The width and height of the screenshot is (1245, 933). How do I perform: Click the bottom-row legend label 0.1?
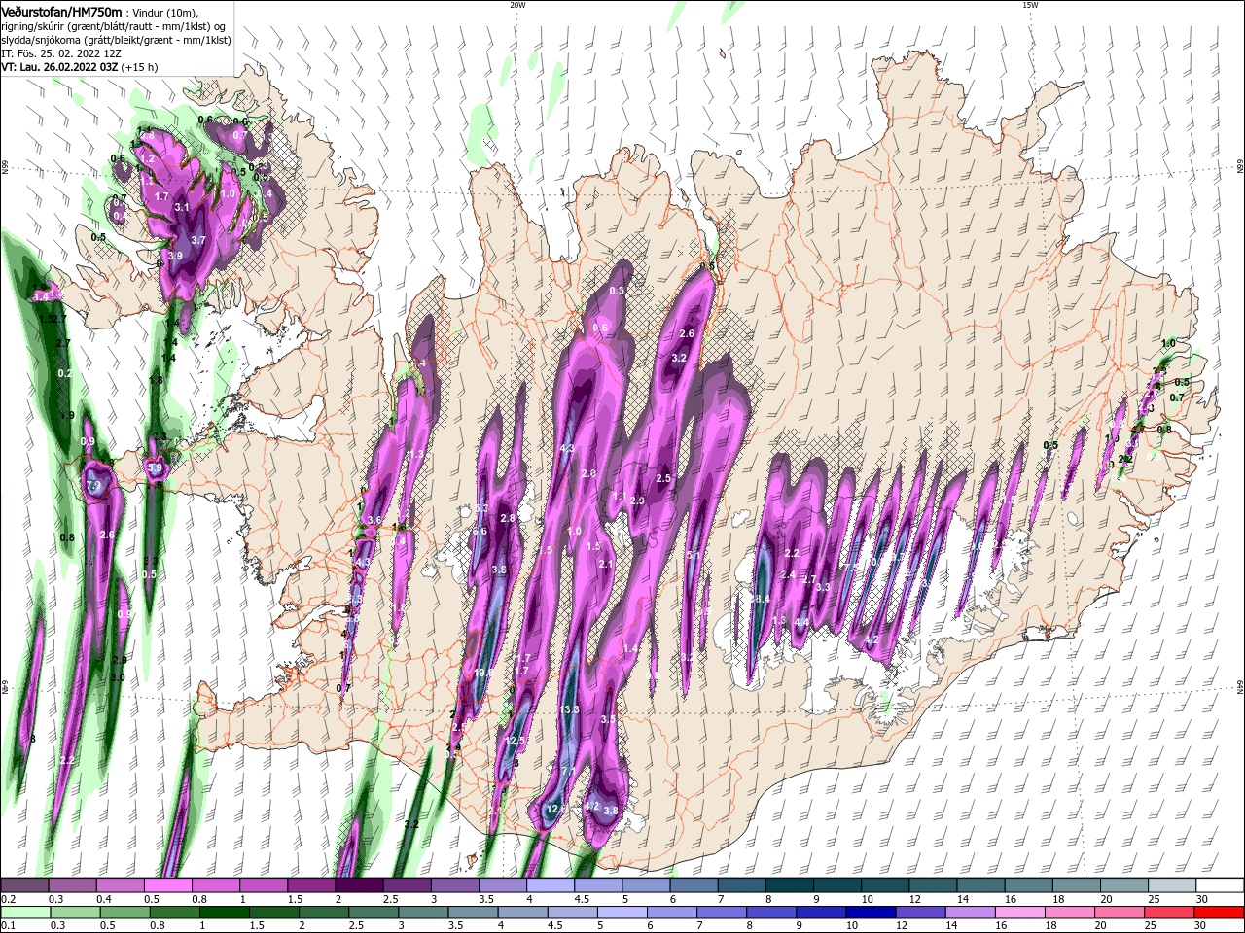pyautogui.click(x=7, y=926)
